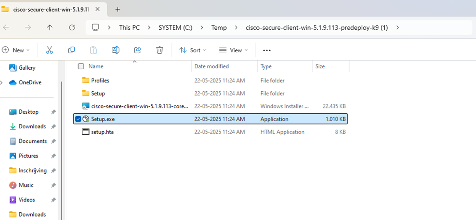Select the setup.hta file
This screenshot has height=220, width=476.
click(x=102, y=132)
